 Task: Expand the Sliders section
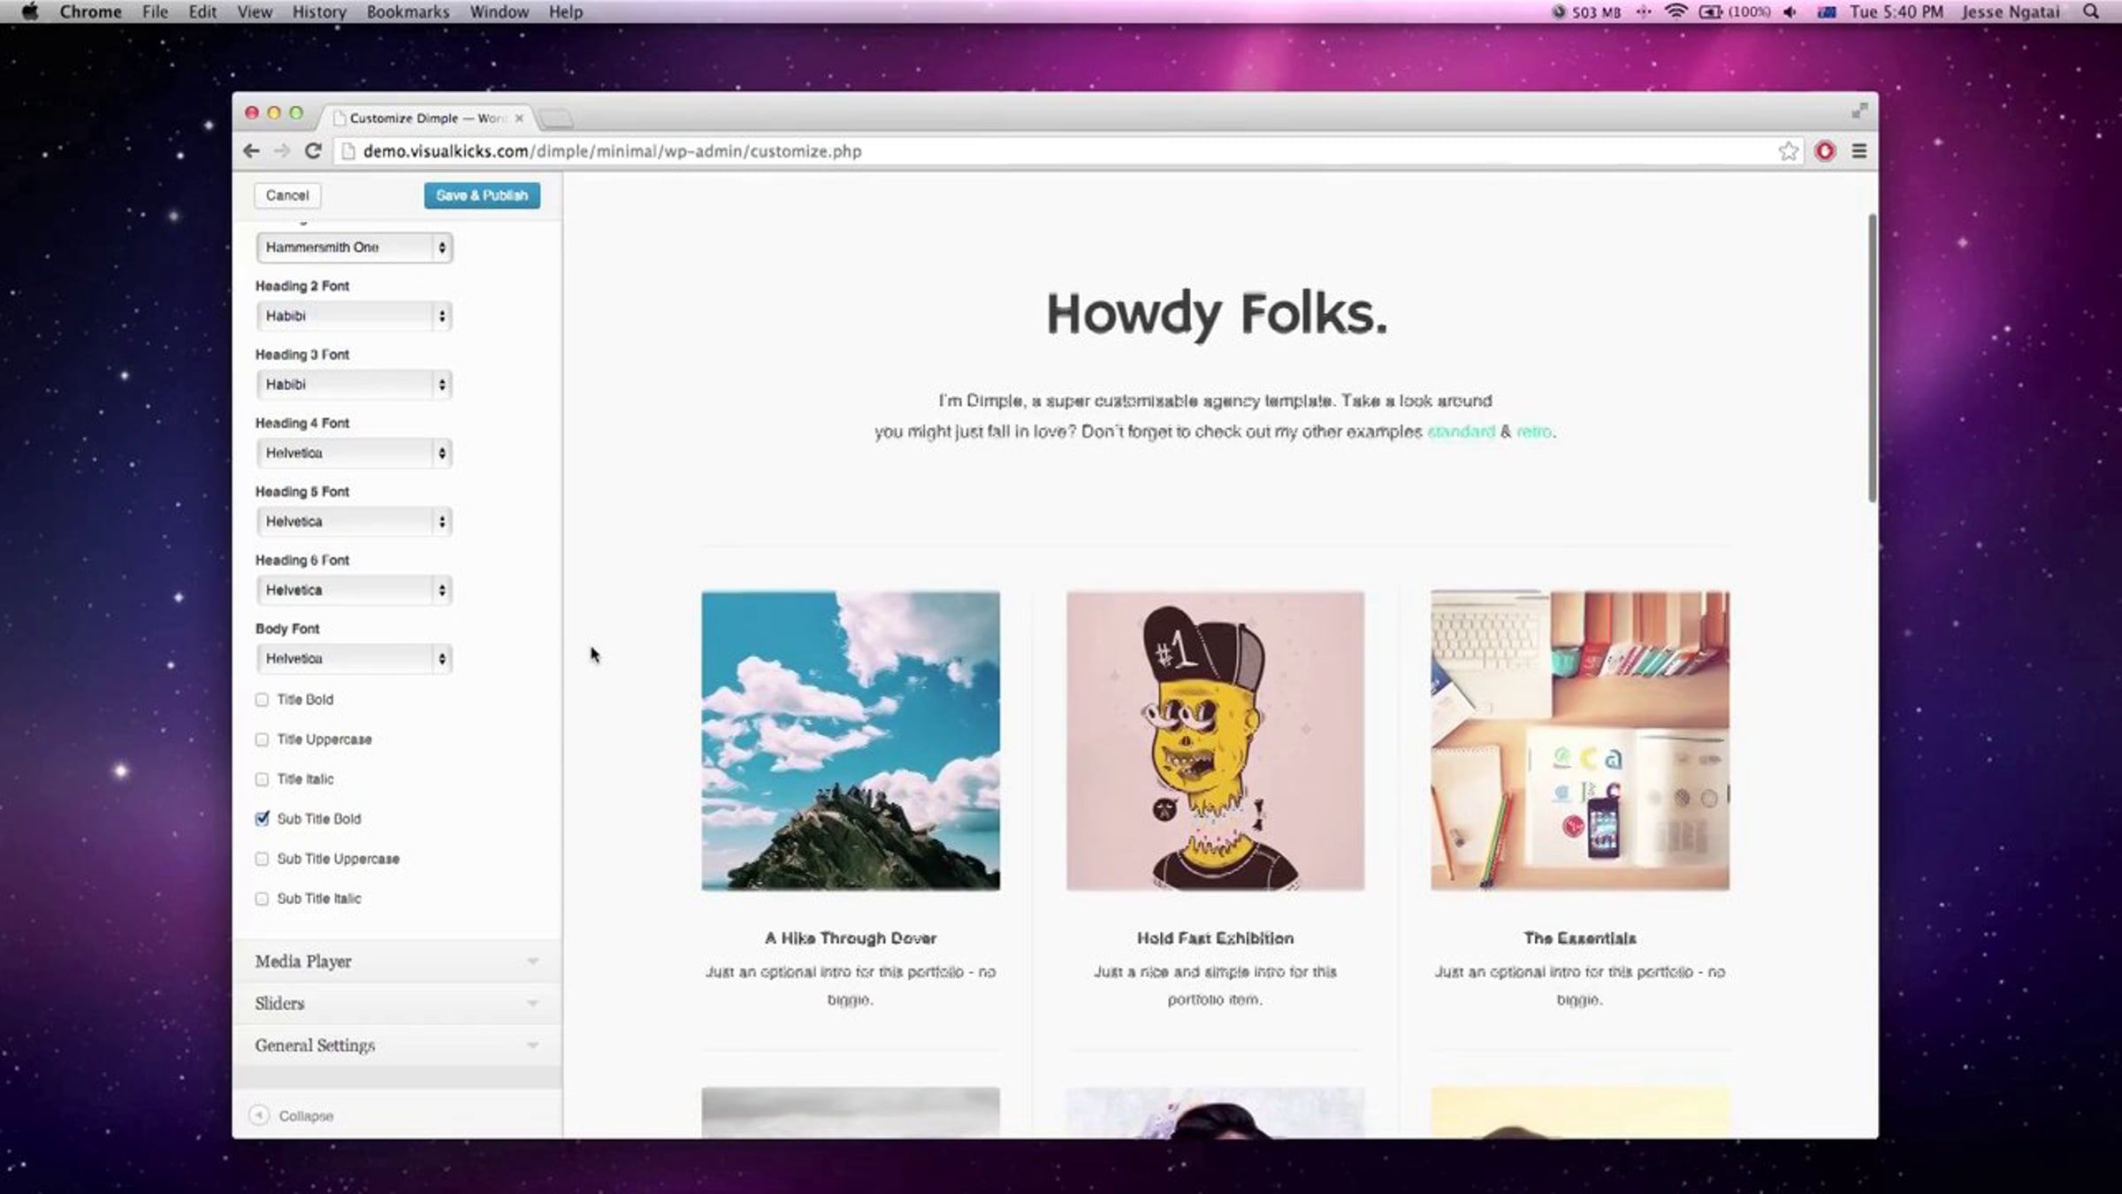click(397, 1003)
